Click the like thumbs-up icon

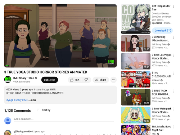click(x=72, y=80)
